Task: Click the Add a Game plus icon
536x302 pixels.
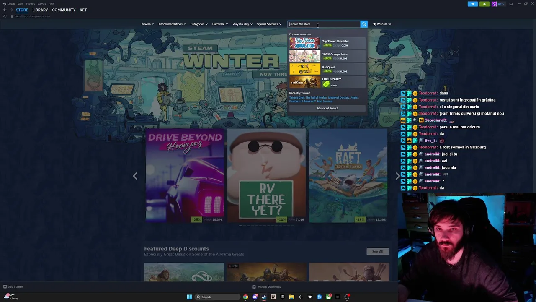Action: click(5, 287)
